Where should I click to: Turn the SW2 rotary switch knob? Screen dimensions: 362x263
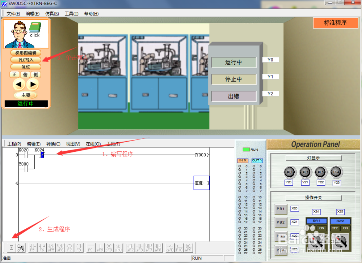coord(341,241)
